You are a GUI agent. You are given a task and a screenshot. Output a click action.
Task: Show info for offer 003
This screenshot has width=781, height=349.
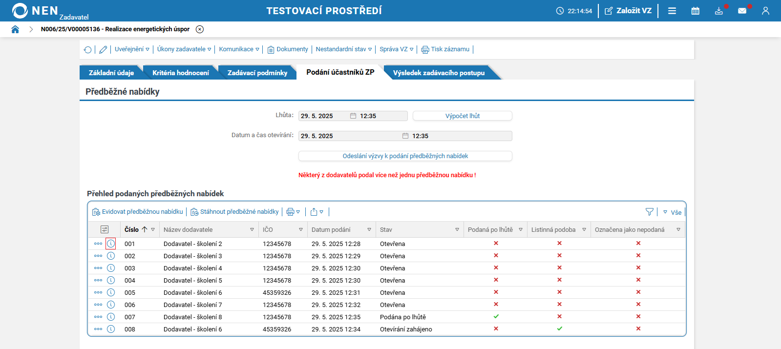point(111,268)
